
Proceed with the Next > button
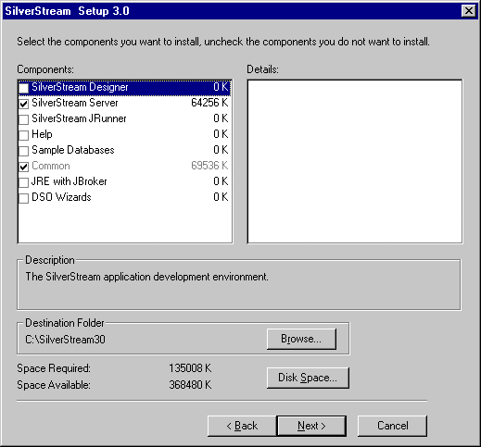tap(311, 426)
